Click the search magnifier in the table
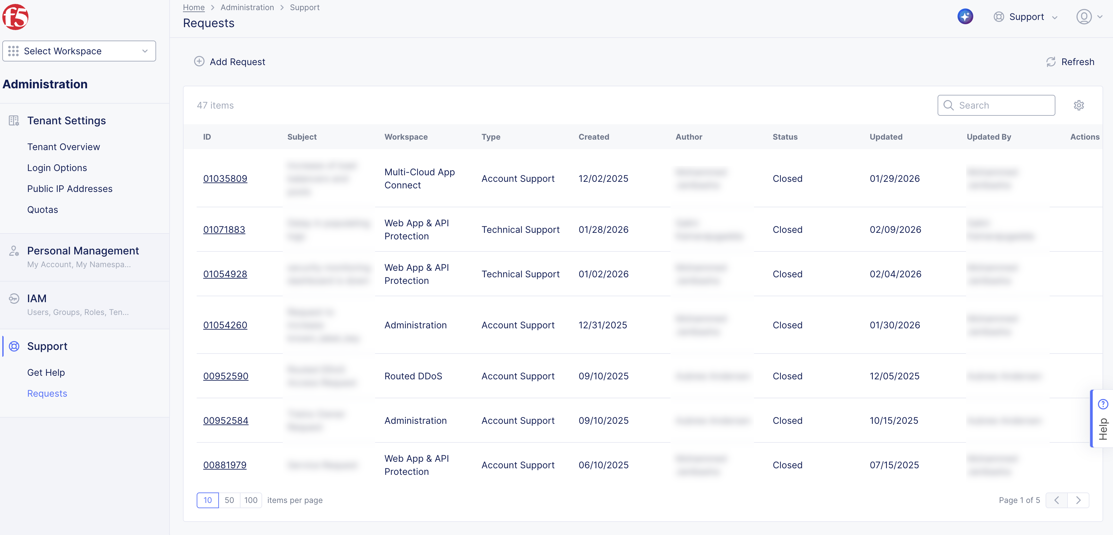This screenshot has width=1113, height=535. coord(949,105)
